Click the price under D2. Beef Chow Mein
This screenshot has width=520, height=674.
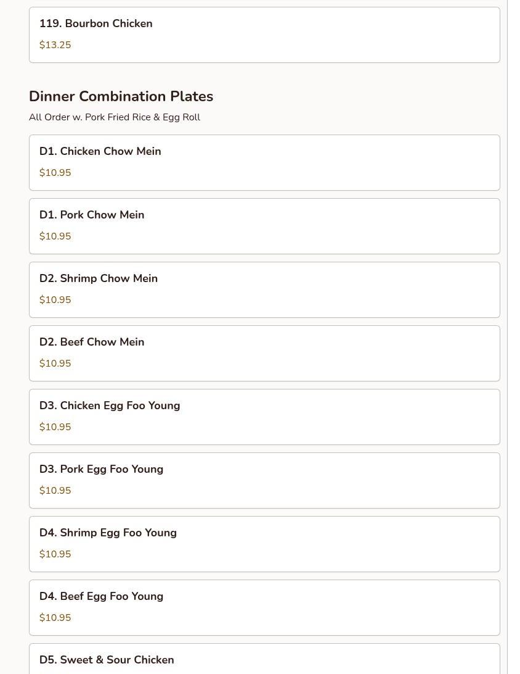point(55,364)
